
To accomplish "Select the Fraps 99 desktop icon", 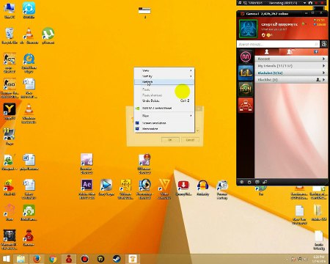I will [10, 136].
